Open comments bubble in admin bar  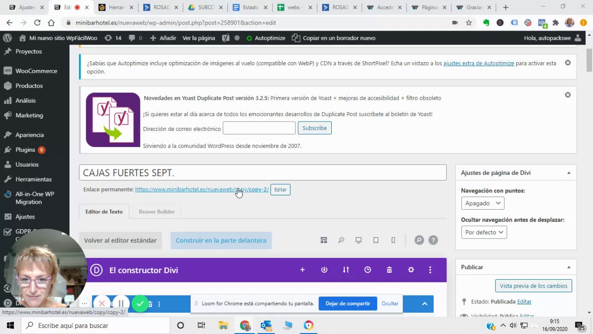tap(135, 38)
